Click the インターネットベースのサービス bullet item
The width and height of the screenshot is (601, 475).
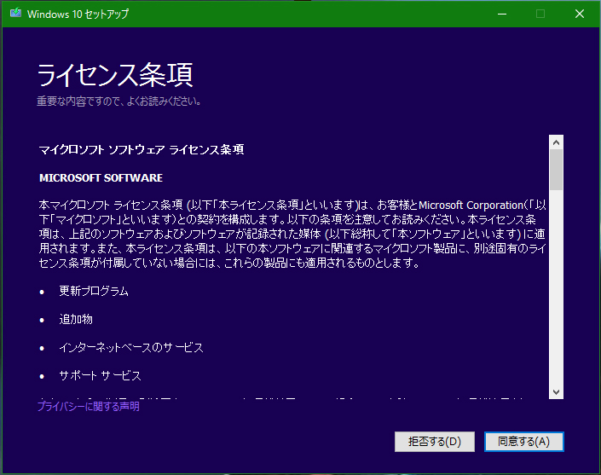(x=131, y=348)
